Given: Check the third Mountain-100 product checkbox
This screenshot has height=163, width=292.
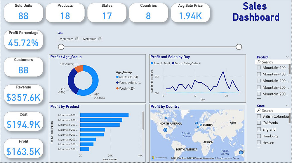Looking at the screenshot, I should [259, 81].
